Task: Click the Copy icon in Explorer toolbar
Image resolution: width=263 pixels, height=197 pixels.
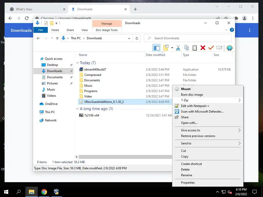Action: (186, 48)
